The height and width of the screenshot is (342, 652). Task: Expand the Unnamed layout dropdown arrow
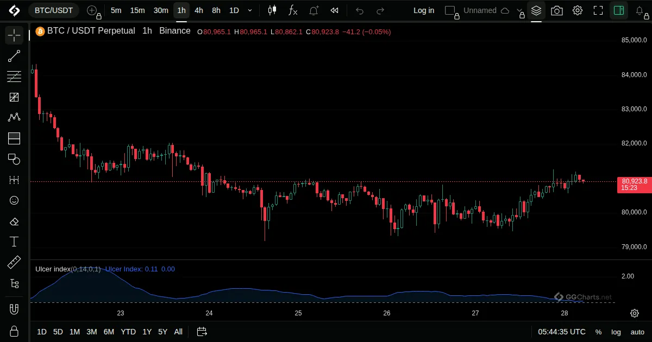click(x=519, y=11)
